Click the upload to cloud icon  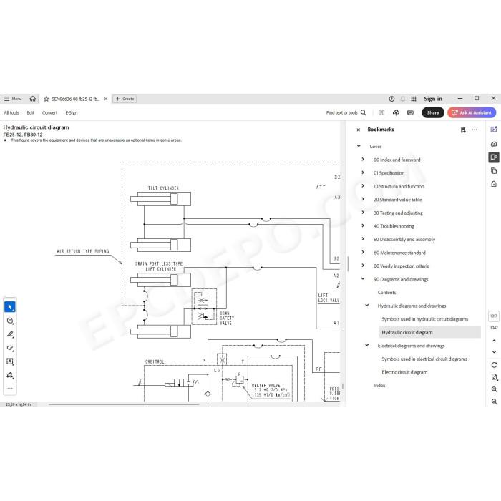click(396, 112)
